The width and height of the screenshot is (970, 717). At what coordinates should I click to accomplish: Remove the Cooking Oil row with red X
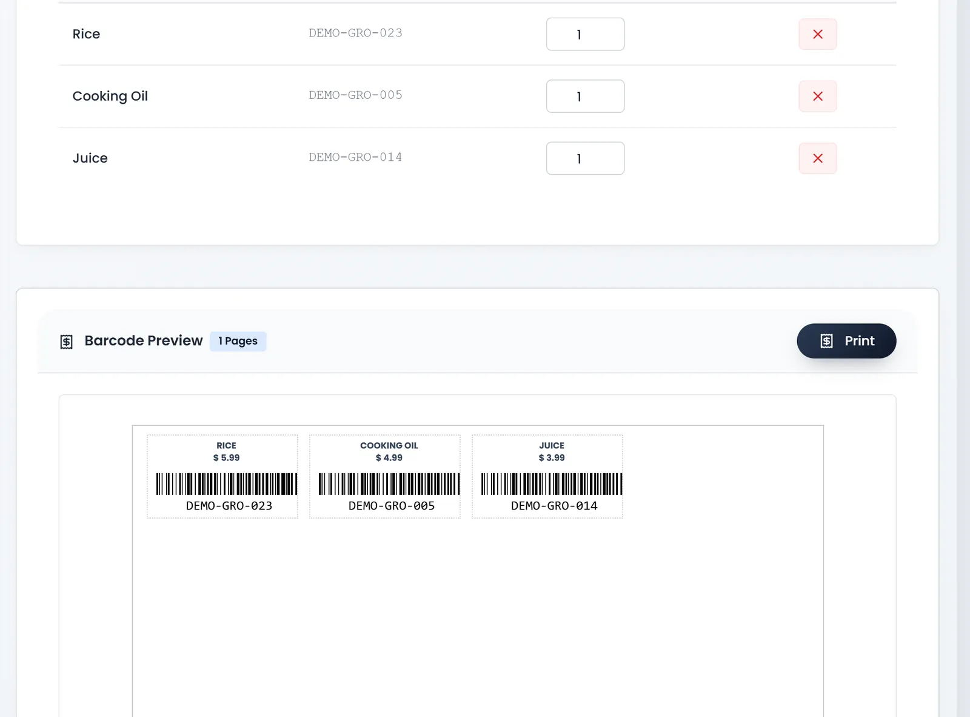tap(817, 96)
